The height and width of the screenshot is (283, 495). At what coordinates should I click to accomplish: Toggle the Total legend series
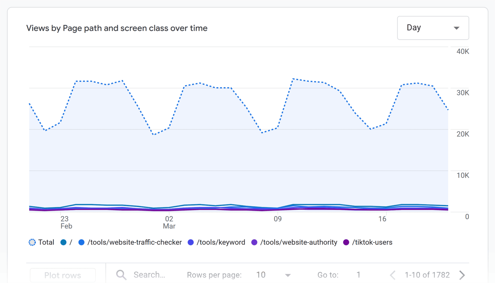(42, 242)
